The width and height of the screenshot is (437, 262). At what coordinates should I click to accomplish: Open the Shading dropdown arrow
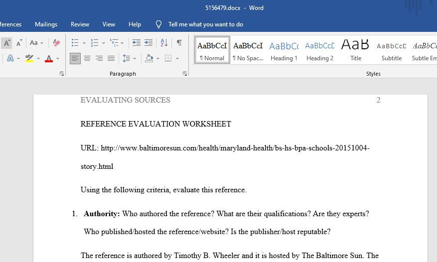pos(158,58)
